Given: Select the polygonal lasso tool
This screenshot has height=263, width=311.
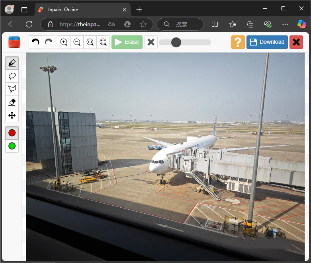Looking at the screenshot, I should click(x=12, y=89).
